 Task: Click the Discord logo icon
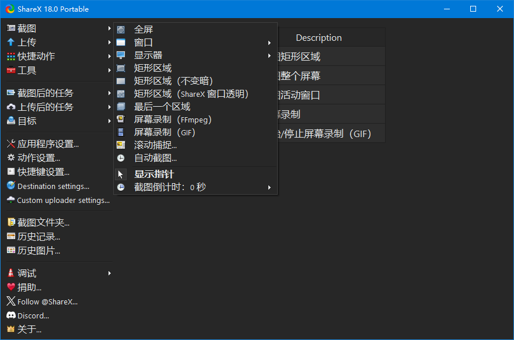[x=11, y=316]
